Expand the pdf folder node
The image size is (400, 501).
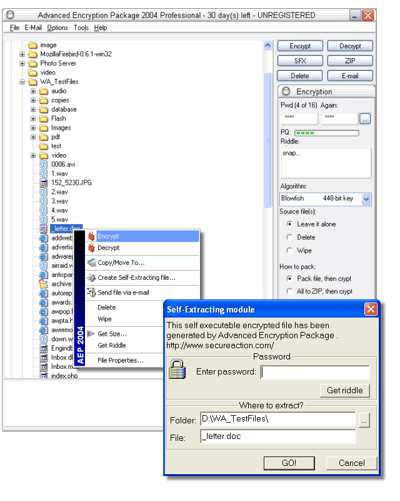coord(33,137)
